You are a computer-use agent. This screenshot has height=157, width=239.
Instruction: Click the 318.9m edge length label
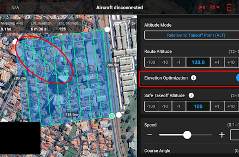click(x=72, y=115)
